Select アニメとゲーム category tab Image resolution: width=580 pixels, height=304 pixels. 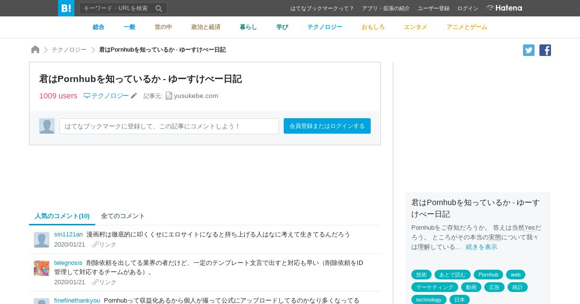pos(467,27)
